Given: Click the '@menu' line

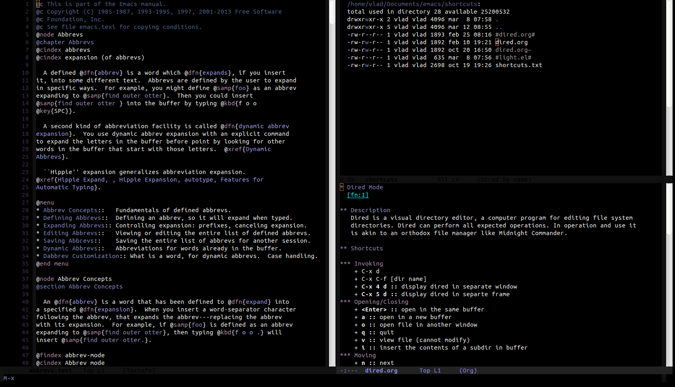Looking at the screenshot, I should [x=45, y=203].
